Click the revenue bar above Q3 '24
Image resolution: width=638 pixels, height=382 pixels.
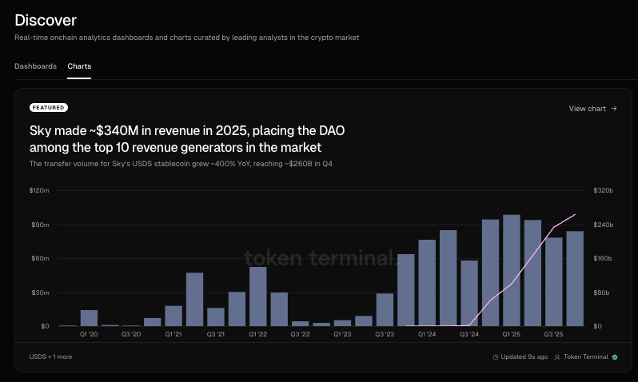point(469,293)
